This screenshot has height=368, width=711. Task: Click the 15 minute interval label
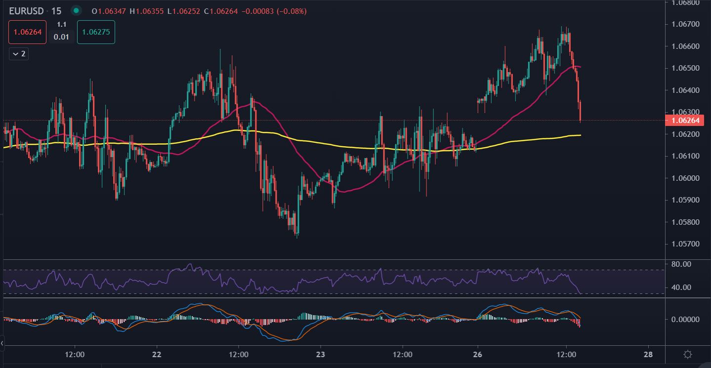point(56,10)
